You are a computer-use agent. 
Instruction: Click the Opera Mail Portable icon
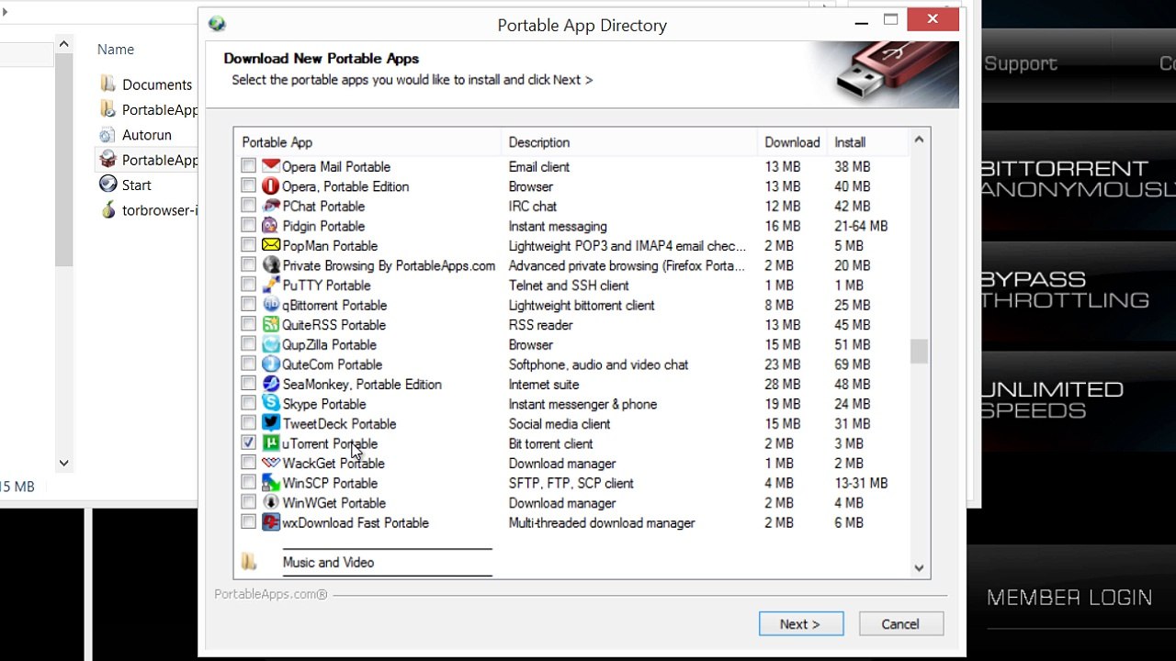click(270, 166)
